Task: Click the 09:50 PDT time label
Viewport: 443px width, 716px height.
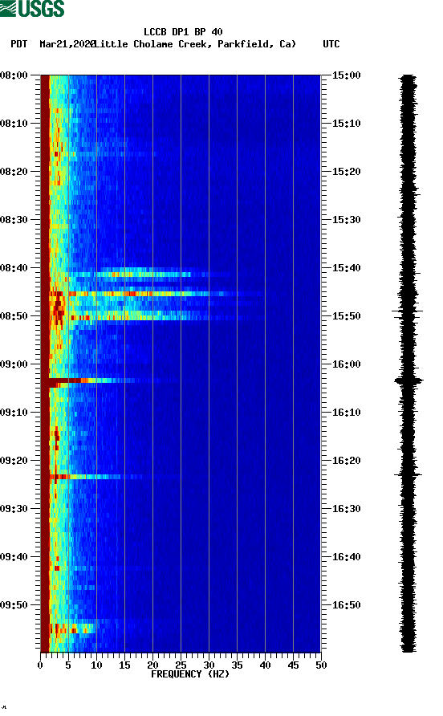Action: pyautogui.click(x=14, y=605)
